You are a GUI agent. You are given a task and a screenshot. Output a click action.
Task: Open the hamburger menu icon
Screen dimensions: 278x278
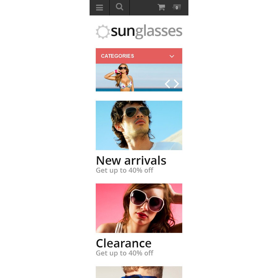click(x=99, y=8)
